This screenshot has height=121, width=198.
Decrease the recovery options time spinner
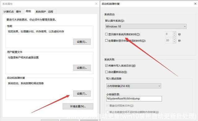(x=174, y=42)
